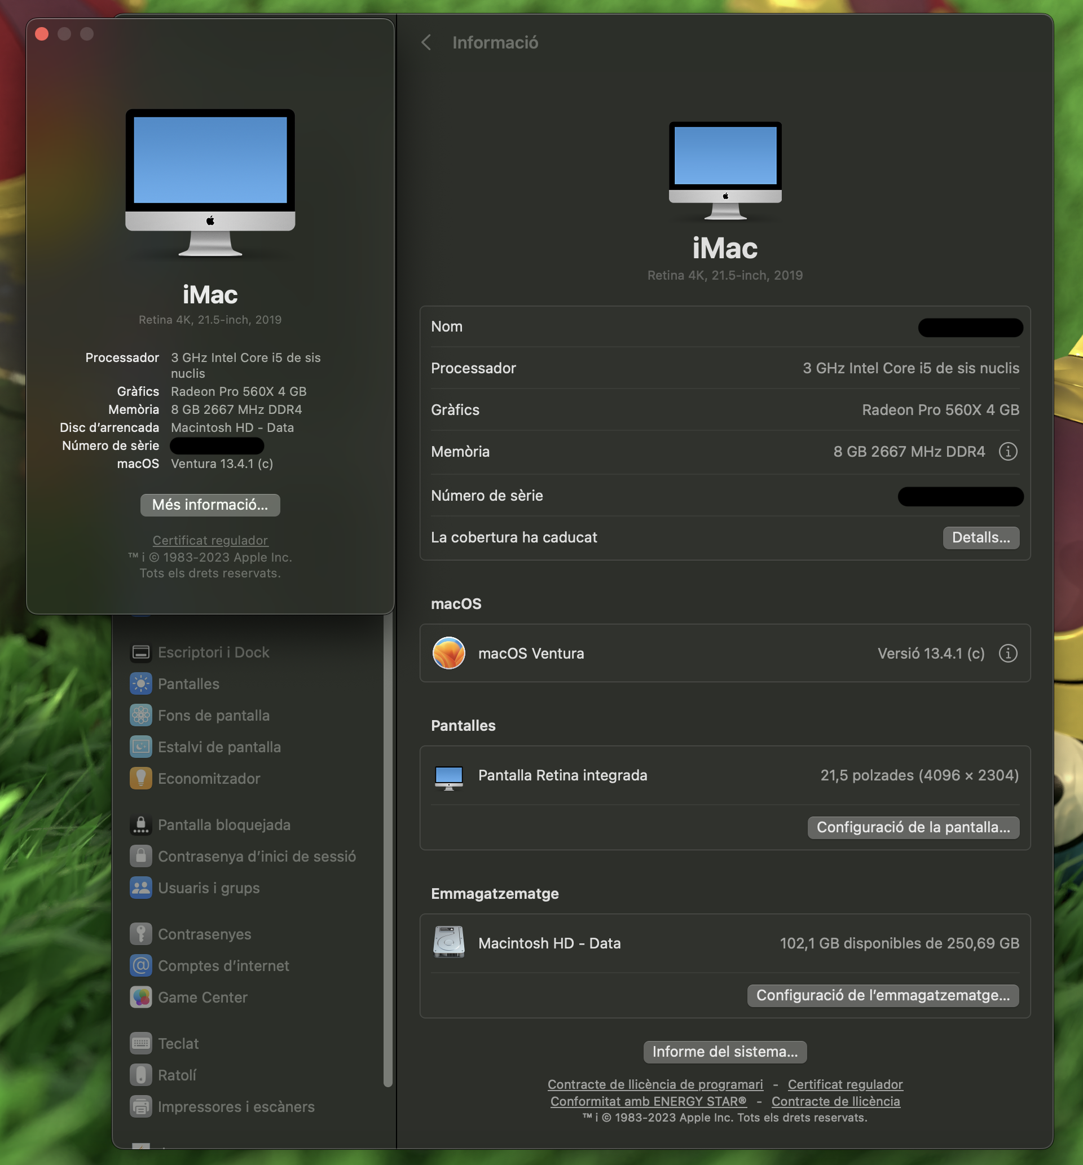Image resolution: width=1083 pixels, height=1165 pixels.
Task: Click Detalls... for coverage status
Action: click(x=981, y=538)
